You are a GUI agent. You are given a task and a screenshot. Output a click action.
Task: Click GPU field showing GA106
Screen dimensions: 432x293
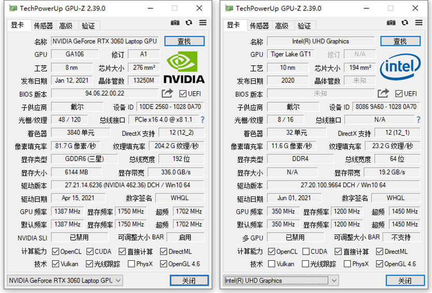coord(75,54)
